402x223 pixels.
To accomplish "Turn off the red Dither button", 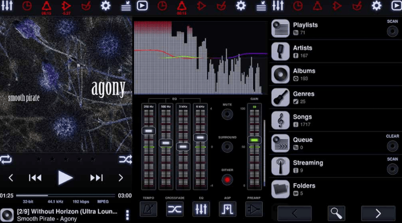I will point(227,180).
